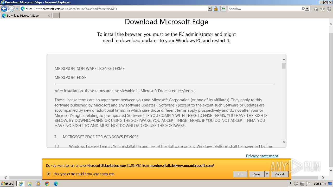
Task: Open Microsoft Edge taskbar icon
Action: [56, 184]
